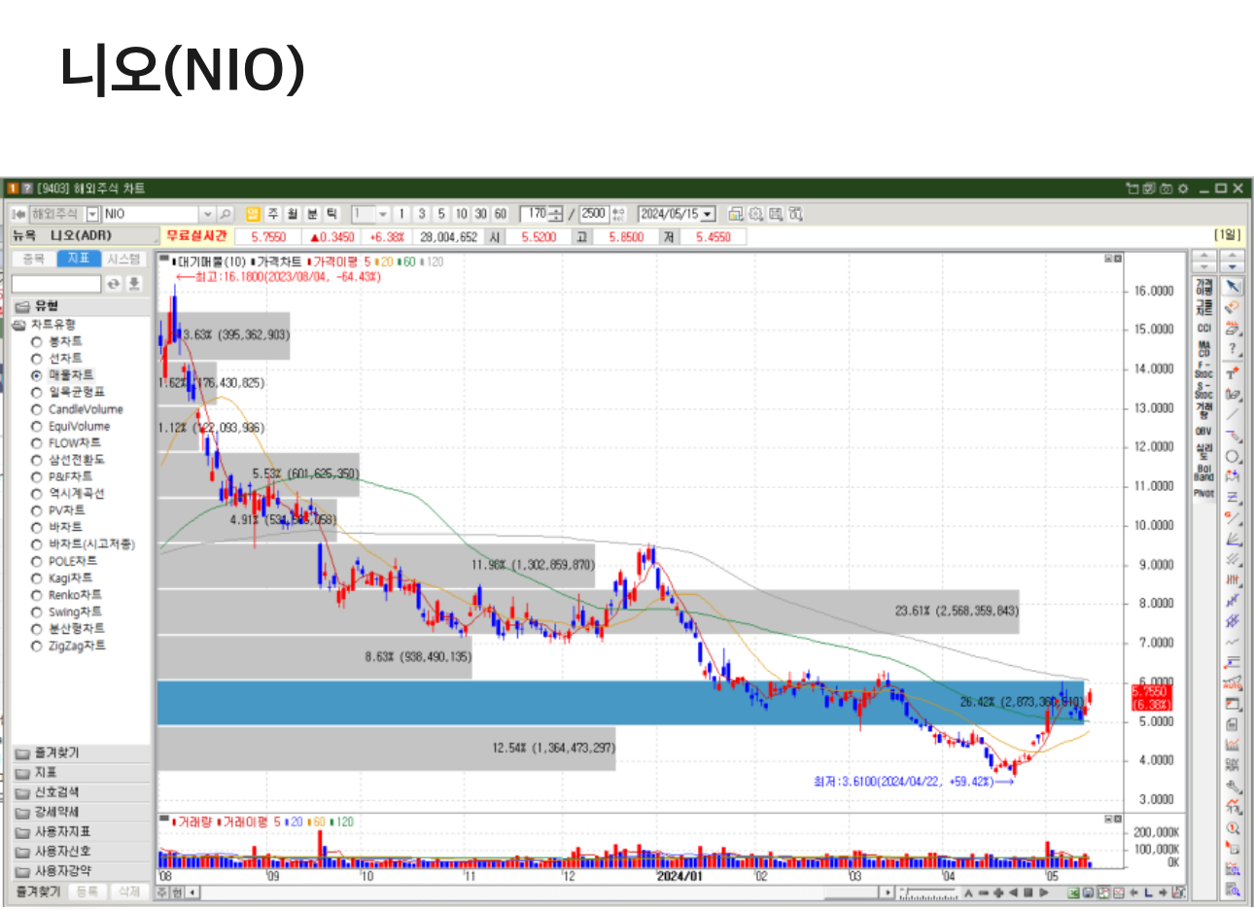Open the question mark help tool
The width and height of the screenshot is (1254, 910).
click(1233, 350)
